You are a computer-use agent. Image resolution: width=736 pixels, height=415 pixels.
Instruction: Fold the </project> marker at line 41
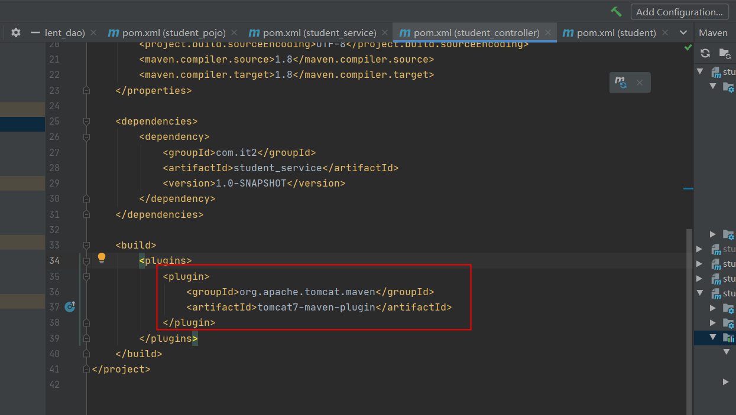(87, 369)
